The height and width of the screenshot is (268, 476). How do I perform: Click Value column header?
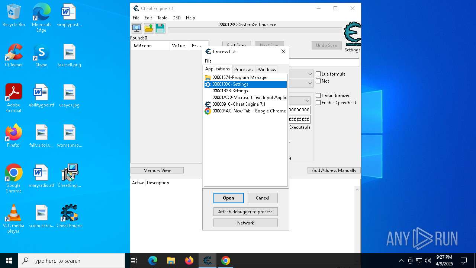pos(179,46)
